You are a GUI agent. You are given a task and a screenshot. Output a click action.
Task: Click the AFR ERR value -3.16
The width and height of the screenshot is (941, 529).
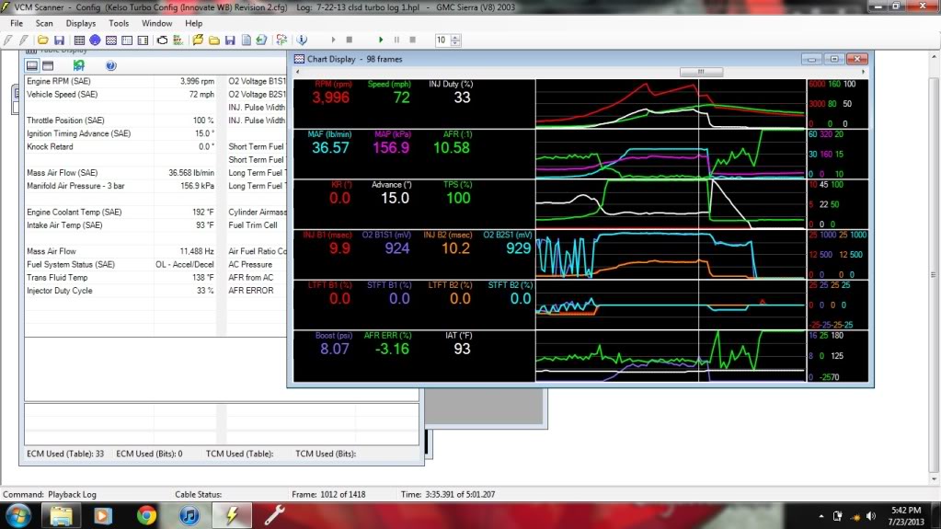(392, 349)
